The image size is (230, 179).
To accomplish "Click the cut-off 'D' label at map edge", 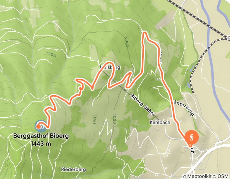I will pos(228,38).
